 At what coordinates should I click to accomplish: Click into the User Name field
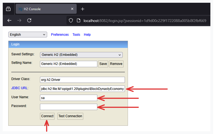click(69, 98)
